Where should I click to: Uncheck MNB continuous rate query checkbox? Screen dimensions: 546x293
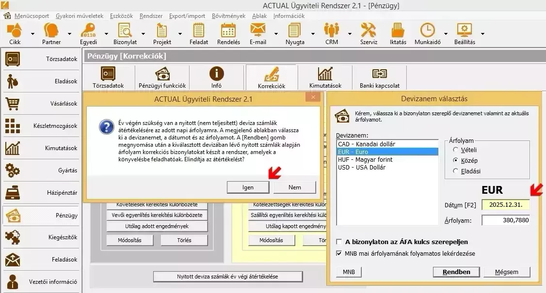pos(339,253)
